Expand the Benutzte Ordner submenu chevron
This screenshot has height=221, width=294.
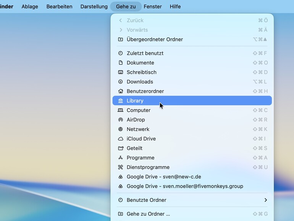[x=265, y=200]
